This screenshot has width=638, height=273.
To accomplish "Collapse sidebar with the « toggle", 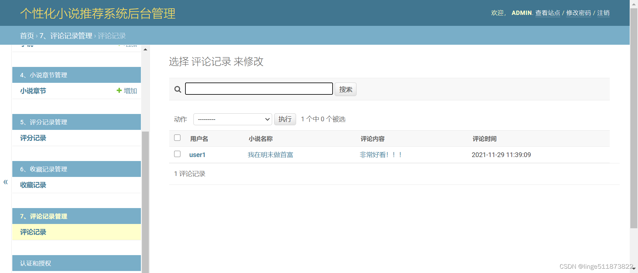I will click(x=5, y=182).
